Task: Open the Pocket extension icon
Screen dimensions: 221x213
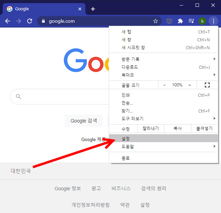Action: [x=169, y=21]
